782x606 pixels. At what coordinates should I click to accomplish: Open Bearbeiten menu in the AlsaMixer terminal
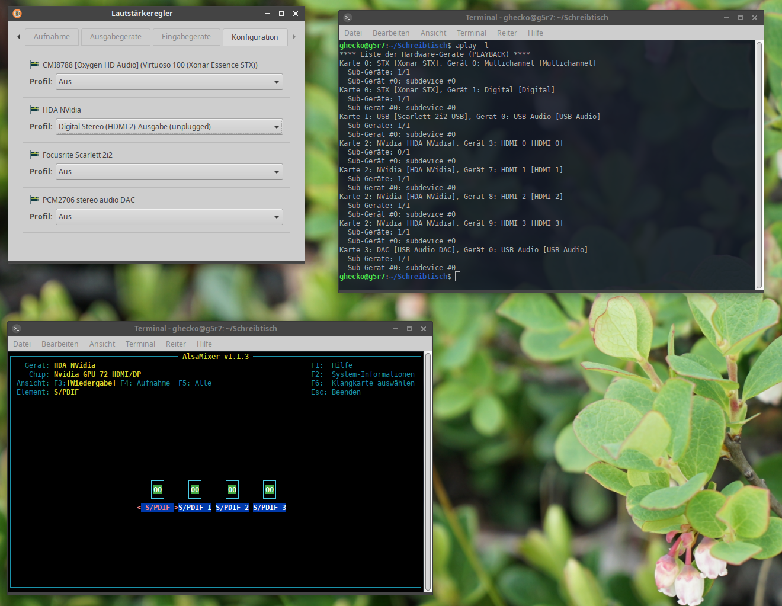(x=60, y=344)
